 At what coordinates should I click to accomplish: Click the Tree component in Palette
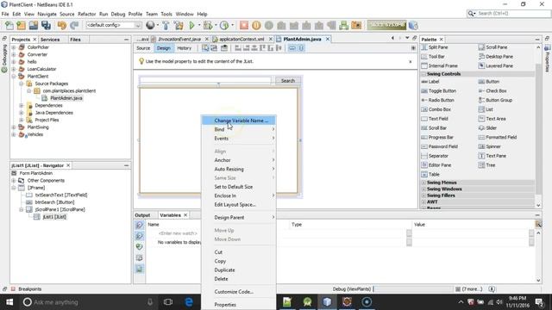(x=486, y=165)
